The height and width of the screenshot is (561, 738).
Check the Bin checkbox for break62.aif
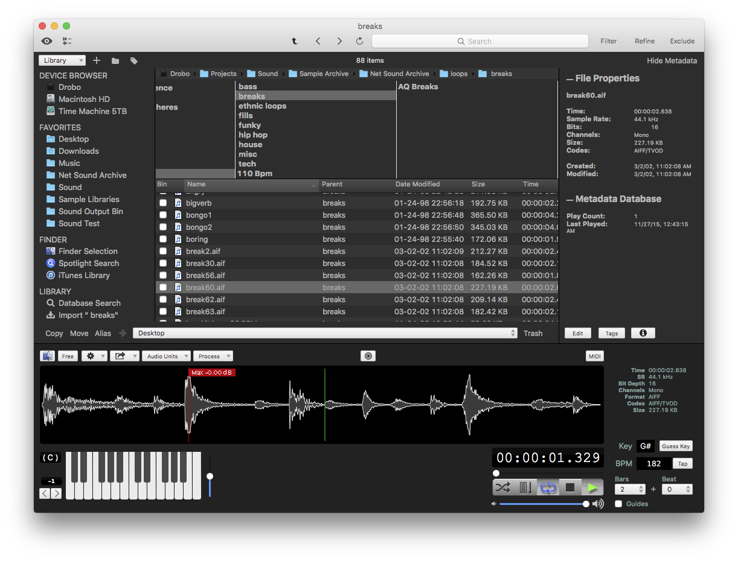click(163, 300)
